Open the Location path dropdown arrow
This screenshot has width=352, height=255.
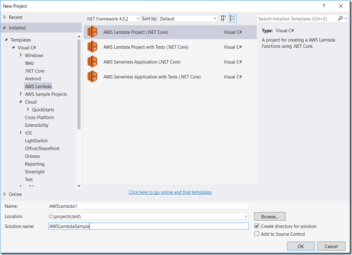[246, 216]
